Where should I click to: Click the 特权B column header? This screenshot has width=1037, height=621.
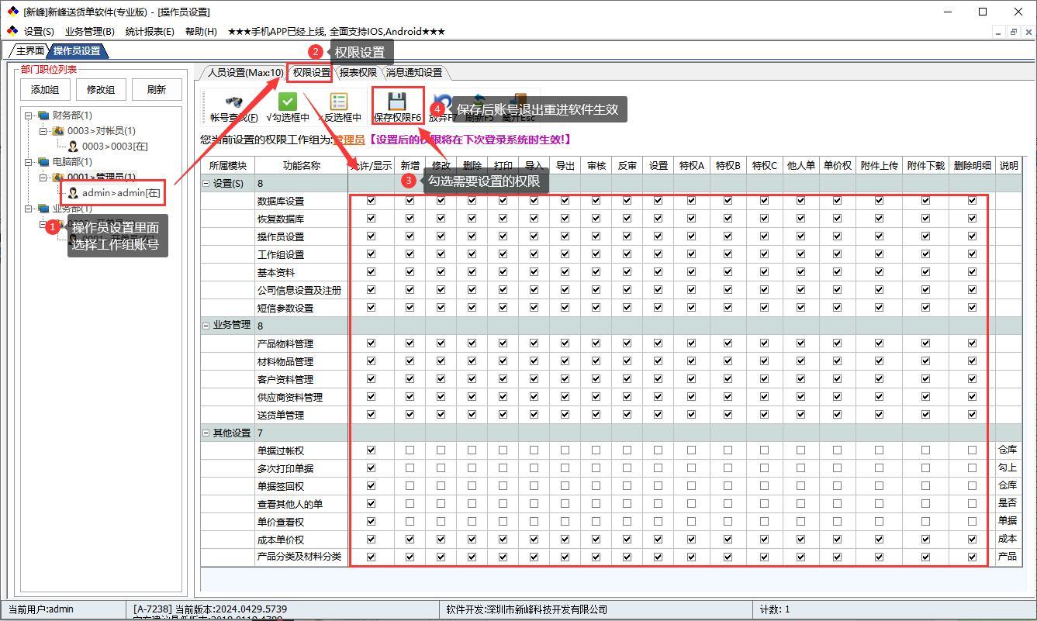(728, 165)
